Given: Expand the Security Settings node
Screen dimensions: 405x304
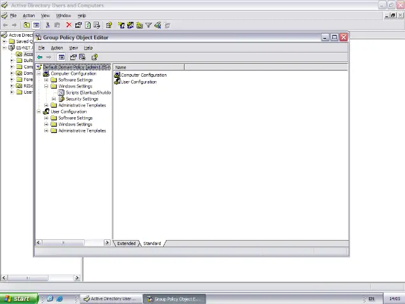Looking at the screenshot, I should coord(54,99).
